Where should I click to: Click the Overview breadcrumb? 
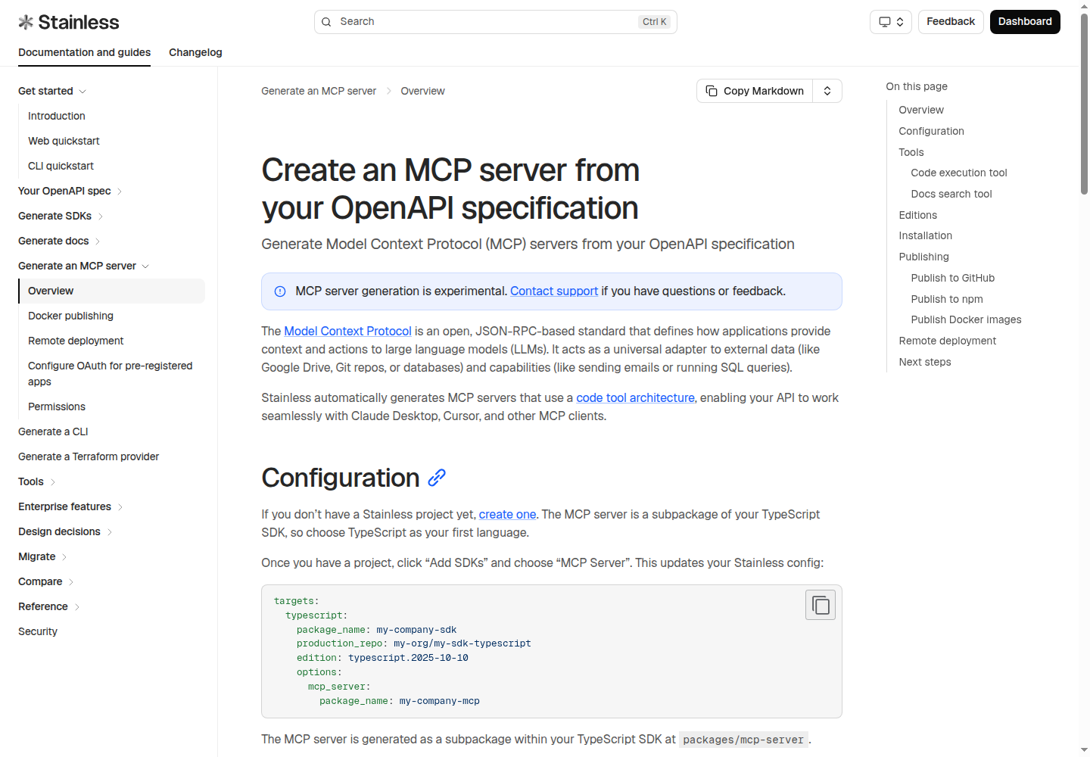click(x=422, y=91)
